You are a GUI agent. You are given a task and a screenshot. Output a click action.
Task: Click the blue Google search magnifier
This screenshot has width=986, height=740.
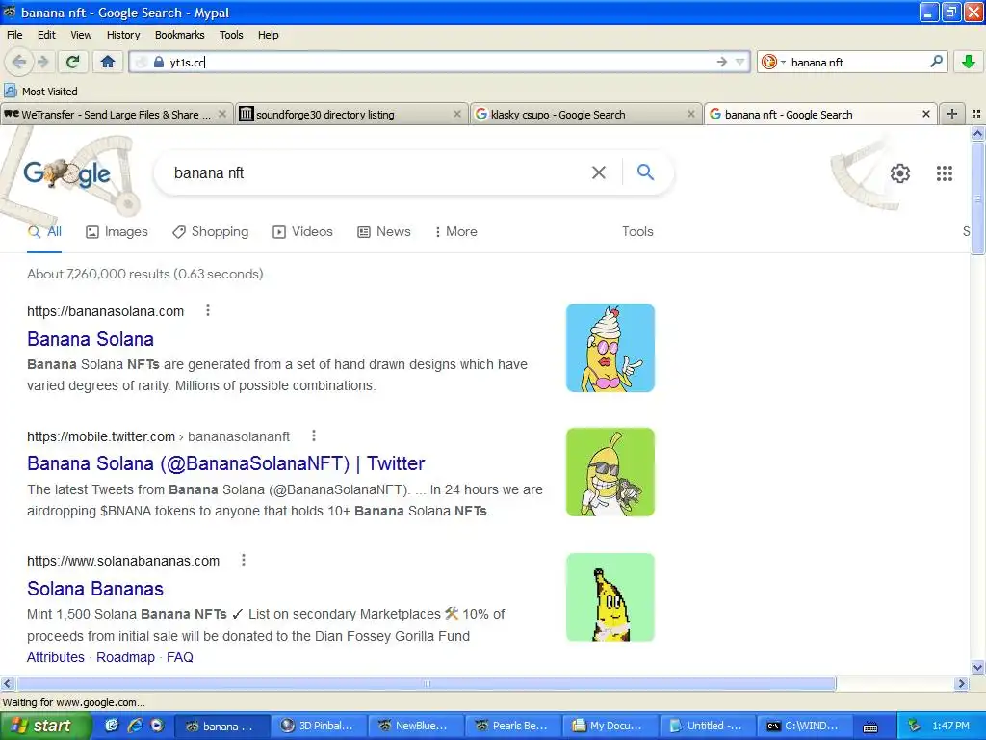pos(646,172)
